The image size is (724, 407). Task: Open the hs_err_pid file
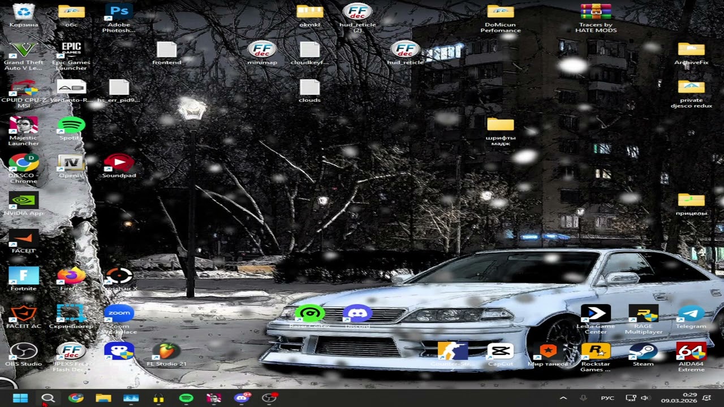pyautogui.click(x=119, y=90)
